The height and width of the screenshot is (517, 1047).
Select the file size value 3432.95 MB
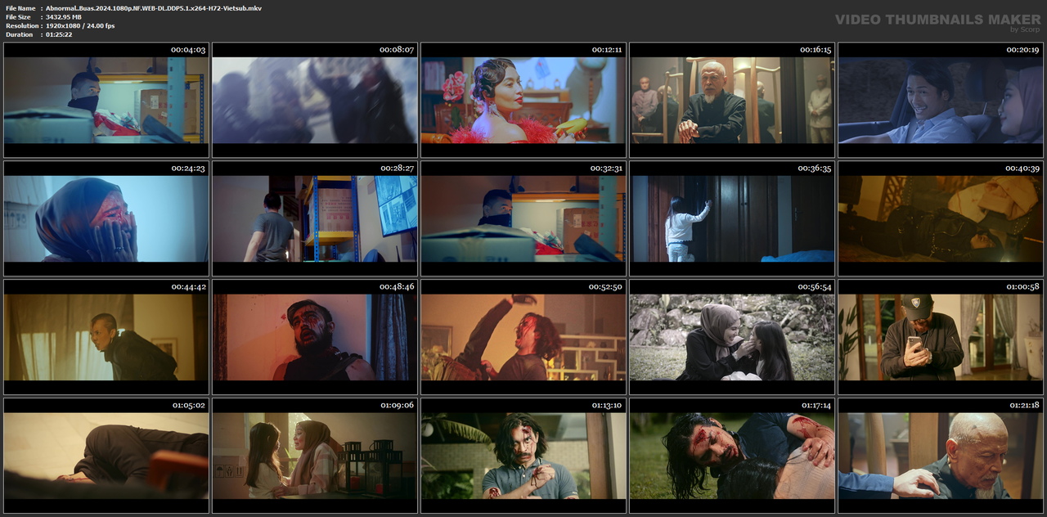click(x=64, y=17)
